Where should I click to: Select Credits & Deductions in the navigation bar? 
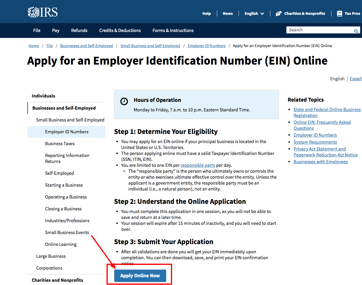[120, 31]
